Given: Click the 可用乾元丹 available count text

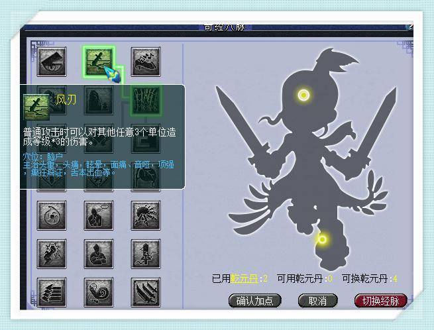Looking at the screenshot, I should (x=305, y=278).
